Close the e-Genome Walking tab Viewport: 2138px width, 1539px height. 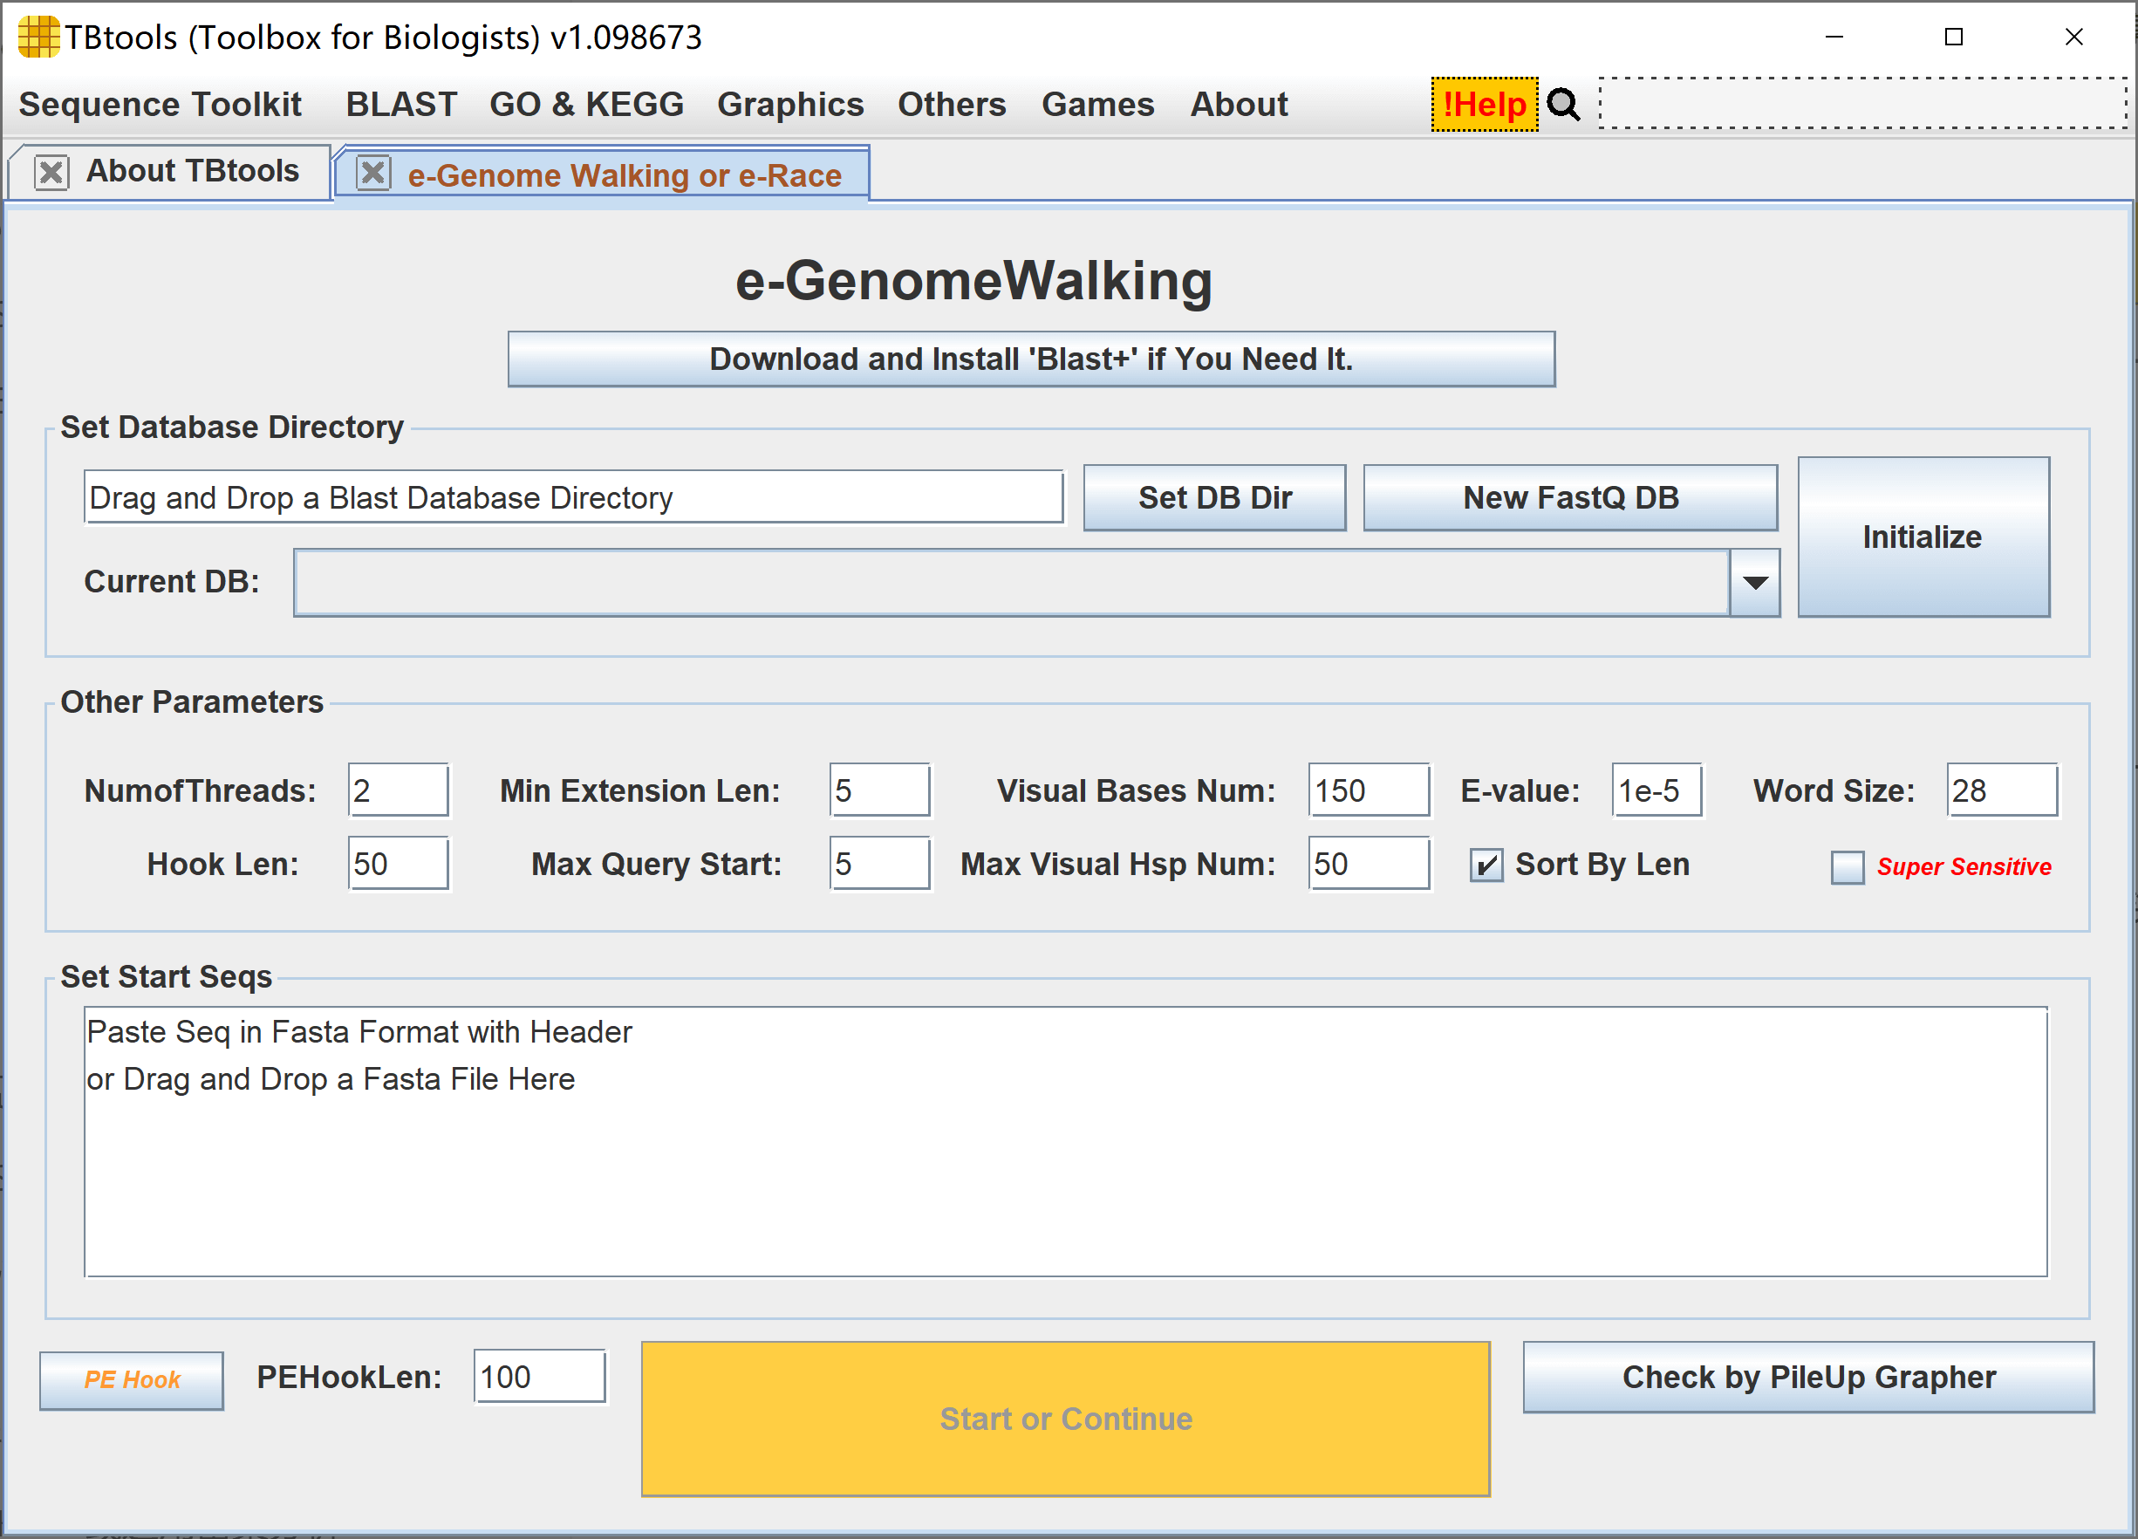tap(373, 173)
